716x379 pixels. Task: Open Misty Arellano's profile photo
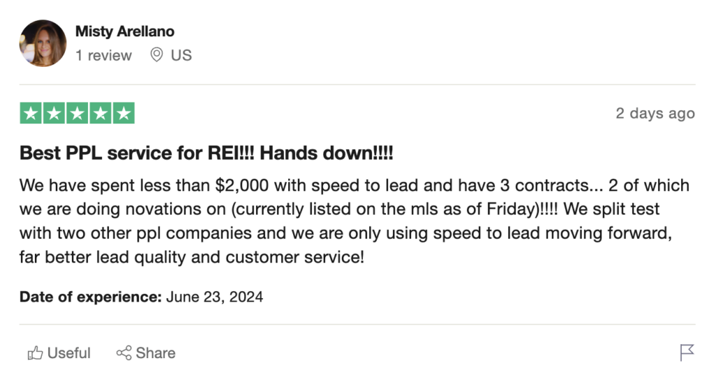pyautogui.click(x=43, y=43)
